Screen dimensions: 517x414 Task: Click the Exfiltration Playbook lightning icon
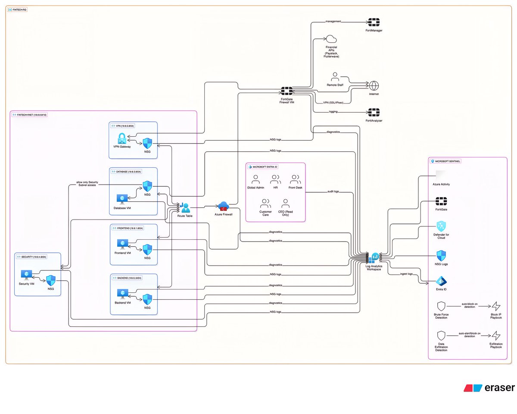point(496,336)
